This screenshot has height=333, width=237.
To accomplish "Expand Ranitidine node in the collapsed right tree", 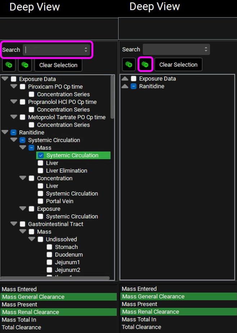I will [125, 86].
